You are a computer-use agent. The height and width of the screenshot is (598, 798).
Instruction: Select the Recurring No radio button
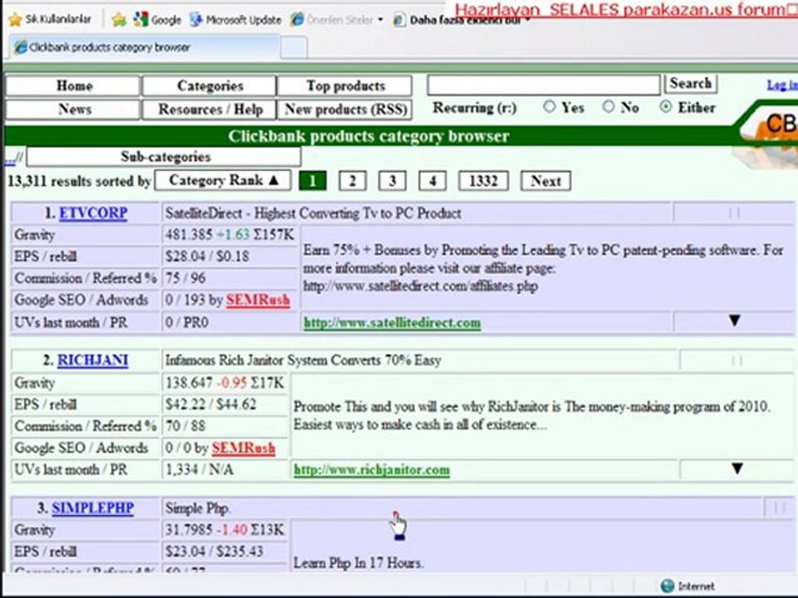[x=608, y=107]
